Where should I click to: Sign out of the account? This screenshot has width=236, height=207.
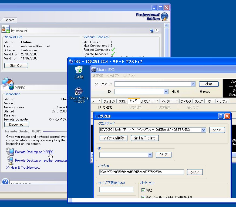coord(16,66)
